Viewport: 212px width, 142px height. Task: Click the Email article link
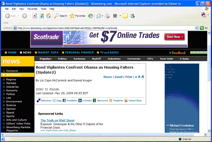118,77
